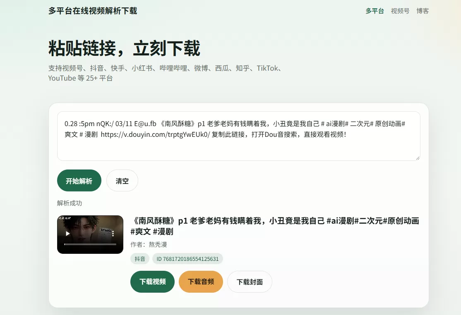Open the 博客 nav link
The width and height of the screenshot is (461, 315).
tap(423, 11)
